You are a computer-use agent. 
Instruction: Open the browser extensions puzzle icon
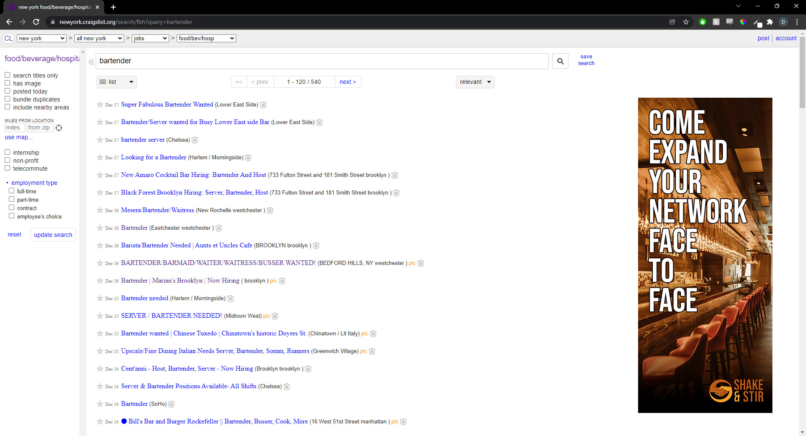[x=770, y=22]
